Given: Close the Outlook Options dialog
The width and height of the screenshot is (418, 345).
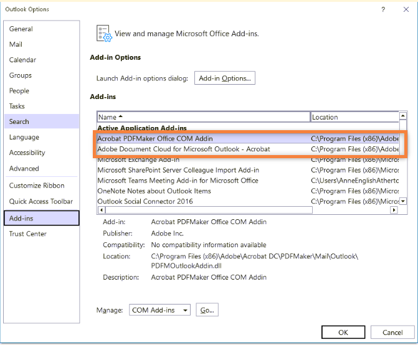Looking at the screenshot, I should [406, 9].
